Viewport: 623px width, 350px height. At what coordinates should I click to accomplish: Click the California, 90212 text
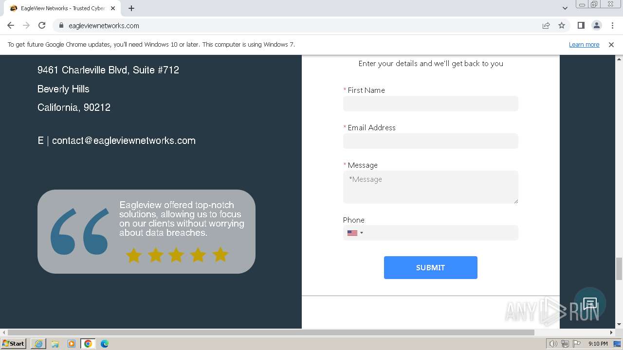click(74, 107)
